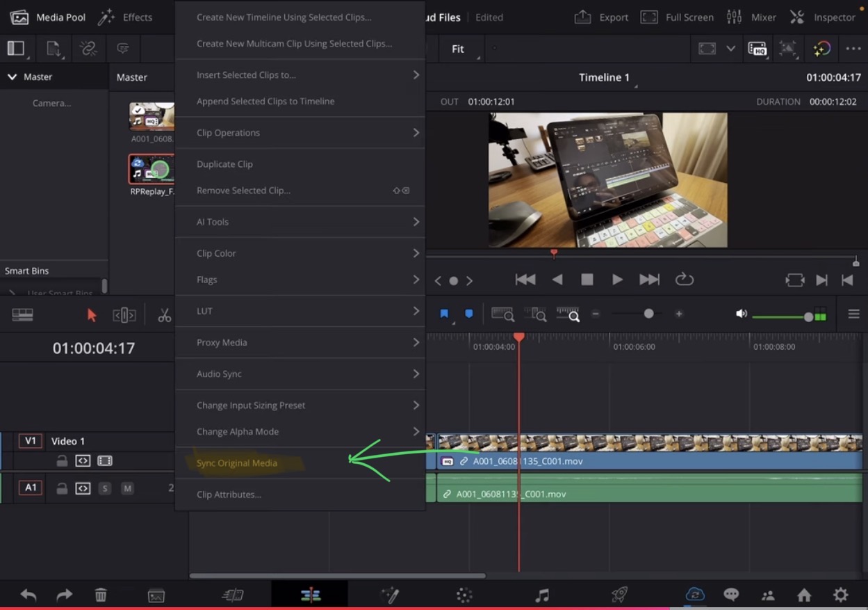The height and width of the screenshot is (610, 868).
Task: Lock the Video 1 track
Action: [62, 460]
